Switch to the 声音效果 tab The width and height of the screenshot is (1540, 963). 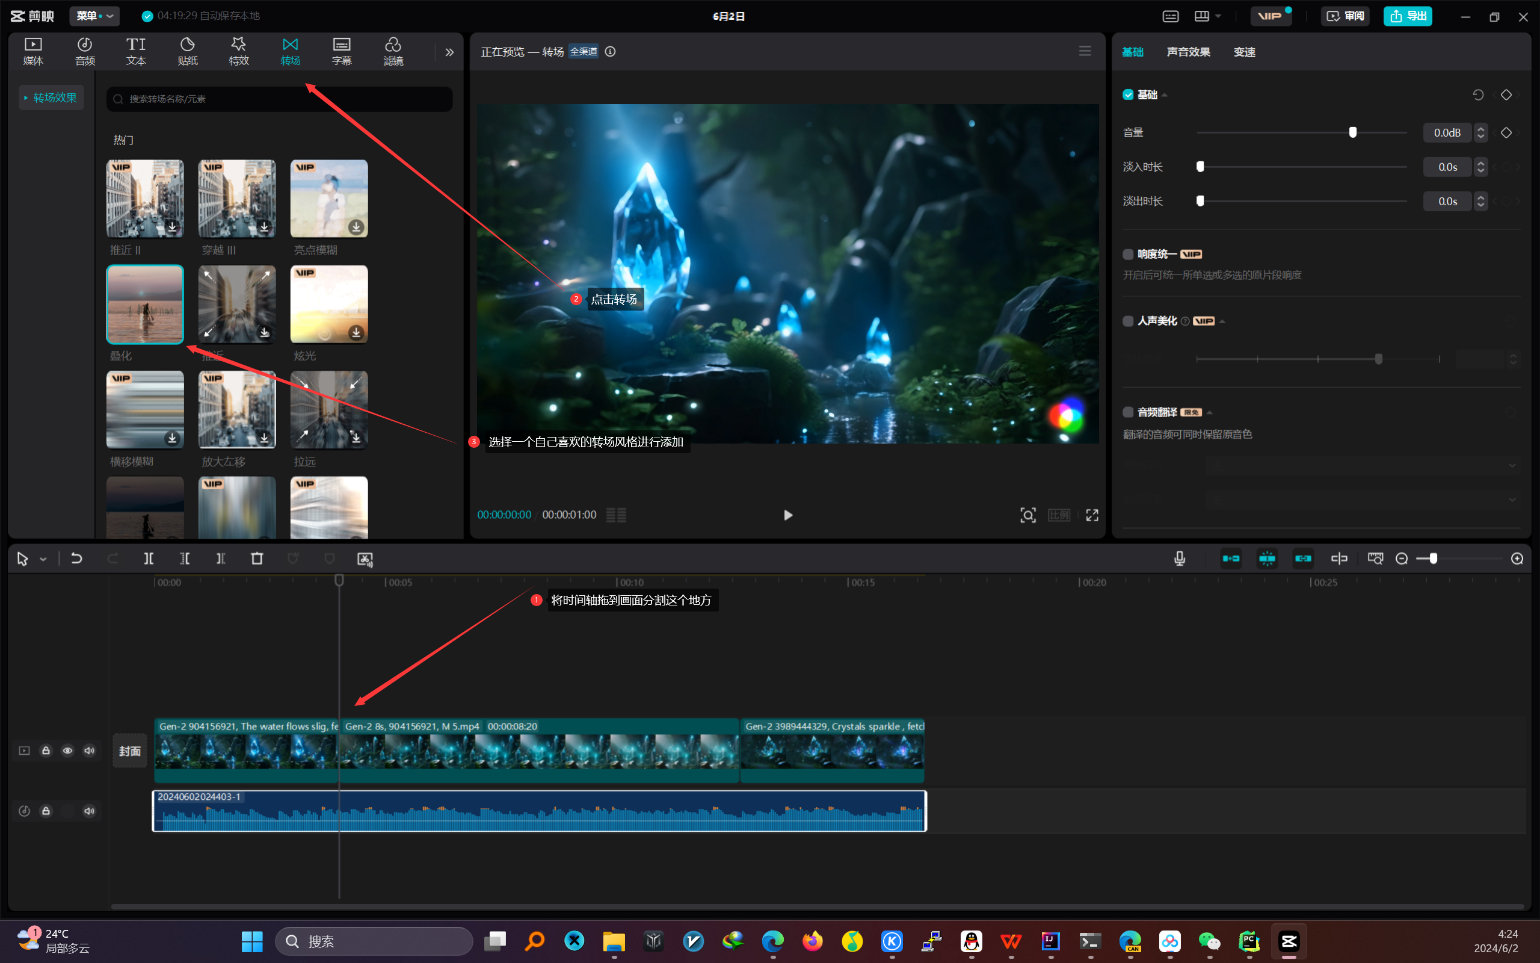coord(1188,52)
